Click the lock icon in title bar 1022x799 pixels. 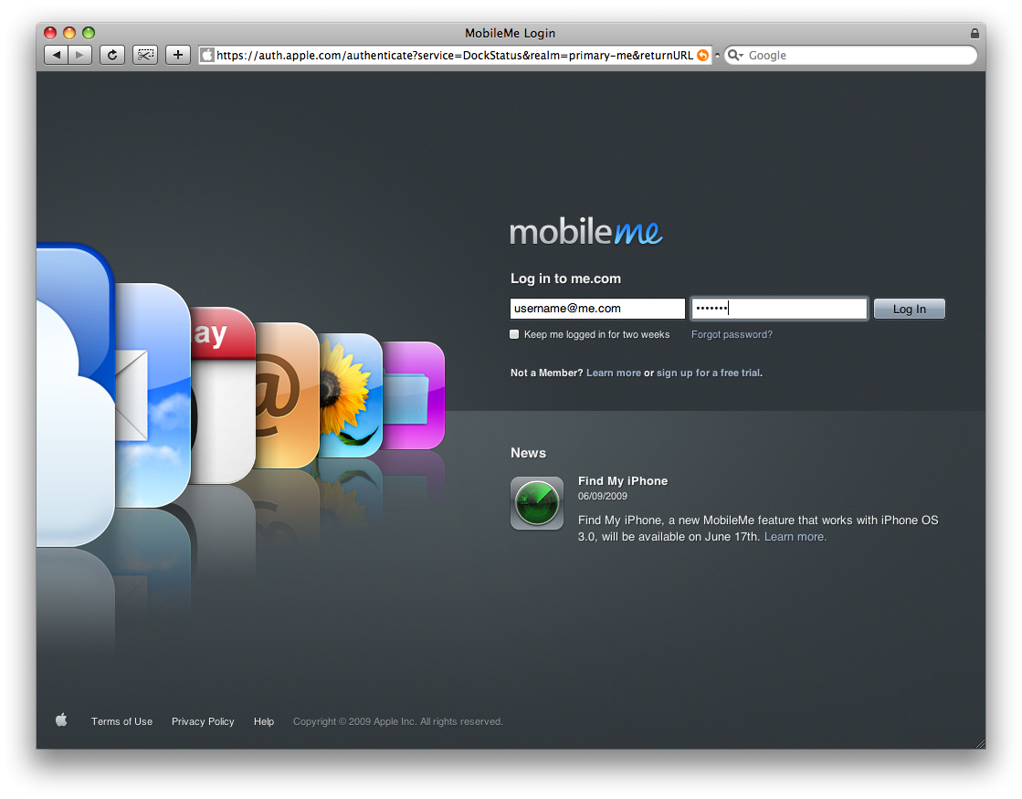(x=975, y=33)
